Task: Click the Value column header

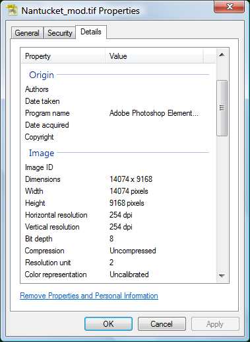Action: click(154, 56)
